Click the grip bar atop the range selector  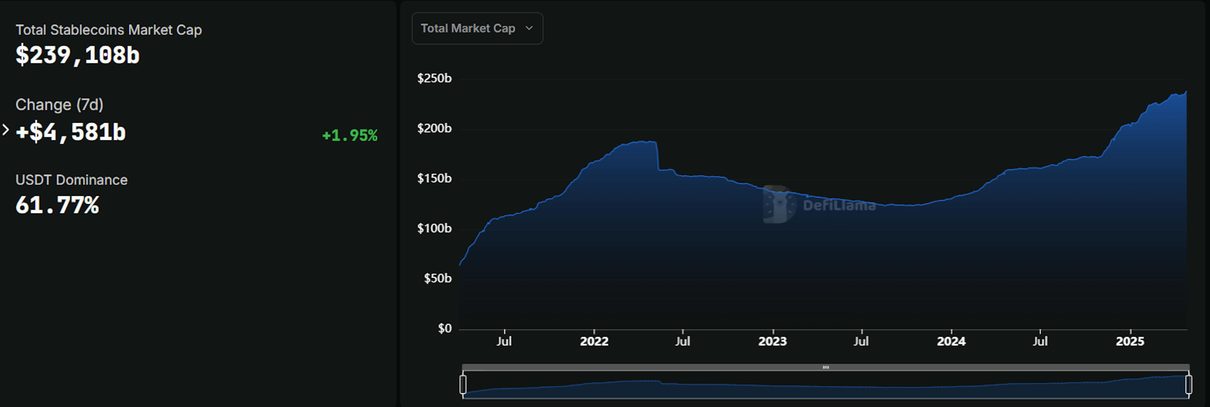pos(825,367)
